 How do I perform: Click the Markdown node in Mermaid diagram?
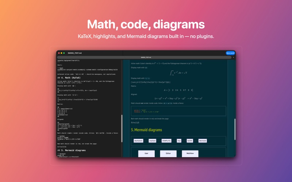point(138,141)
